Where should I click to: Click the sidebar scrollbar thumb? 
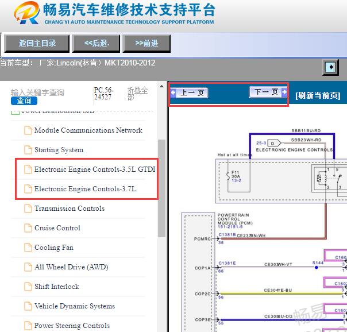coord(162,188)
